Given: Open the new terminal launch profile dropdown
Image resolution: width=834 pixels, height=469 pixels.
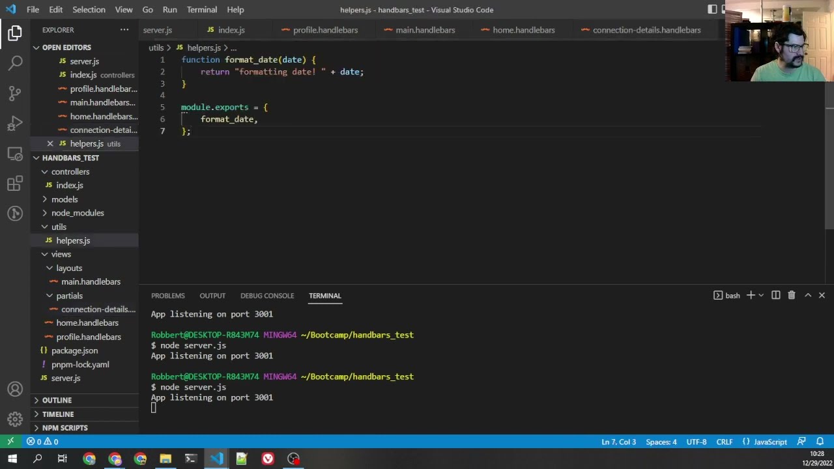Looking at the screenshot, I should [x=760, y=296].
